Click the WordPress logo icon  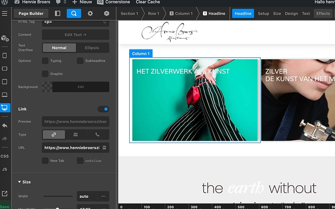pos(4,2)
